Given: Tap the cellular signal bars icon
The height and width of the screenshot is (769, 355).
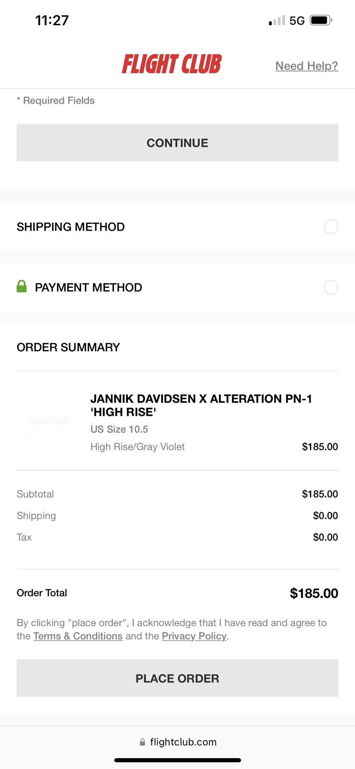Looking at the screenshot, I should click(x=277, y=20).
